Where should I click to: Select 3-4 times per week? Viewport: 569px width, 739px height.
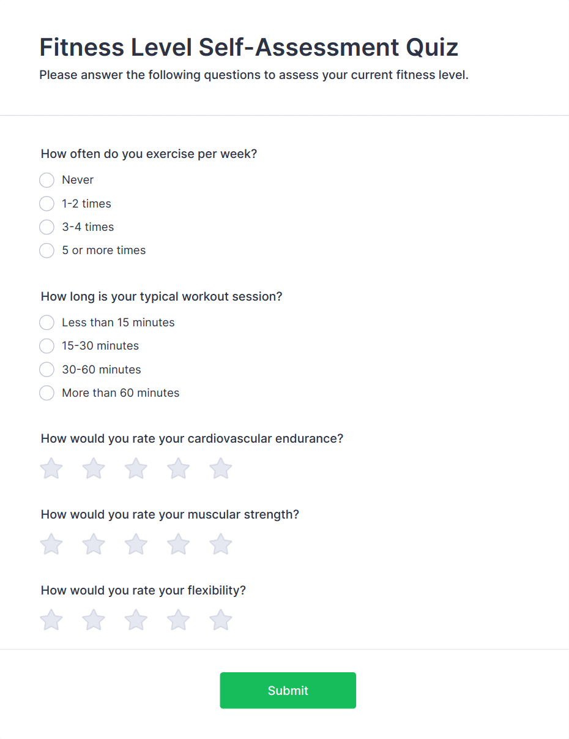coord(47,227)
